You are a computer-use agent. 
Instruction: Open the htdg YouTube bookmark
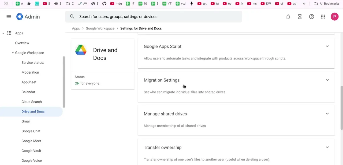pos(116,3)
